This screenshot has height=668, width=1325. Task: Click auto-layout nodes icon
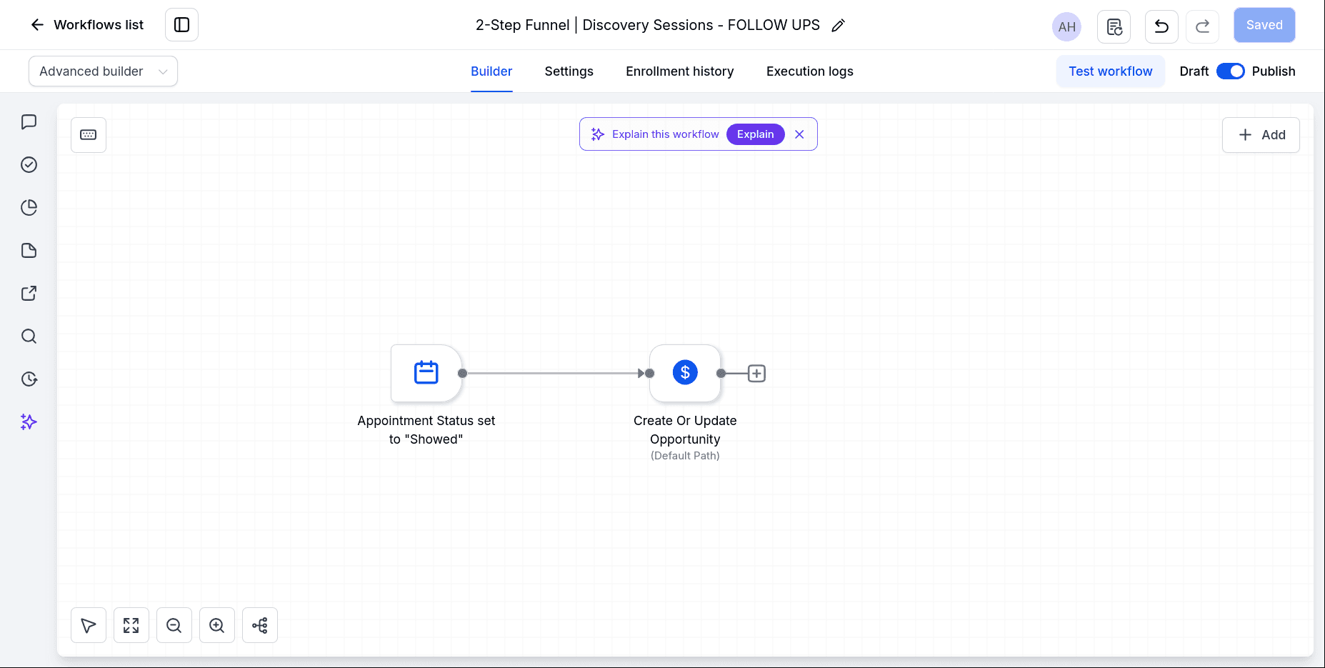tap(260, 626)
